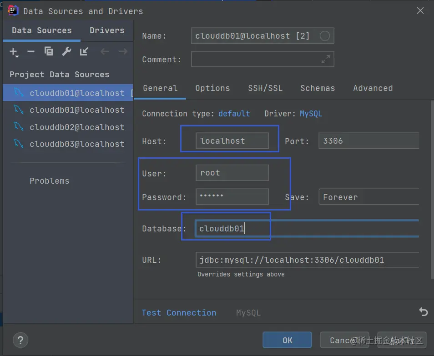Select the clouddb03@localhost data source
Viewport: 434px width, 356px height.
[68, 144]
